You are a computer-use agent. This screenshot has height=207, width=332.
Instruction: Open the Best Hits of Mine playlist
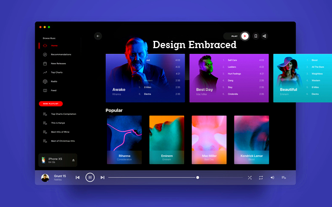[x=60, y=132]
